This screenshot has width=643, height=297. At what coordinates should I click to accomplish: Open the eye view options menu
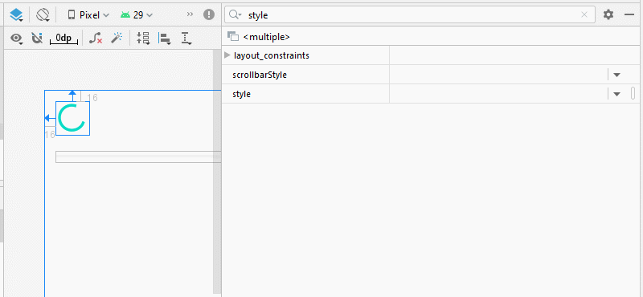(x=16, y=39)
